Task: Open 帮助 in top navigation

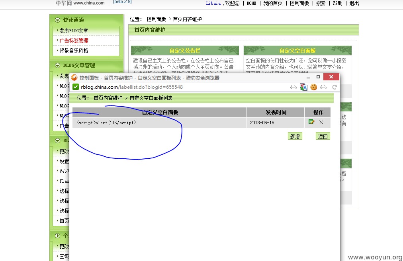Action: (337, 3)
